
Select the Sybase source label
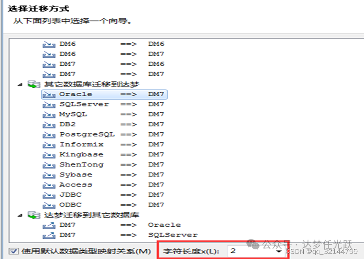(x=76, y=175)
